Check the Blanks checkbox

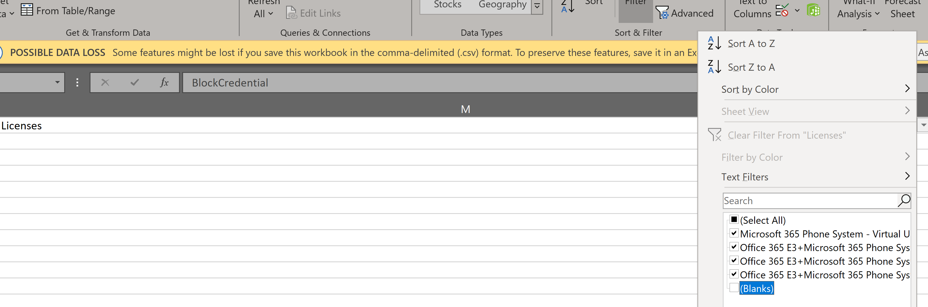pos(734,288)
